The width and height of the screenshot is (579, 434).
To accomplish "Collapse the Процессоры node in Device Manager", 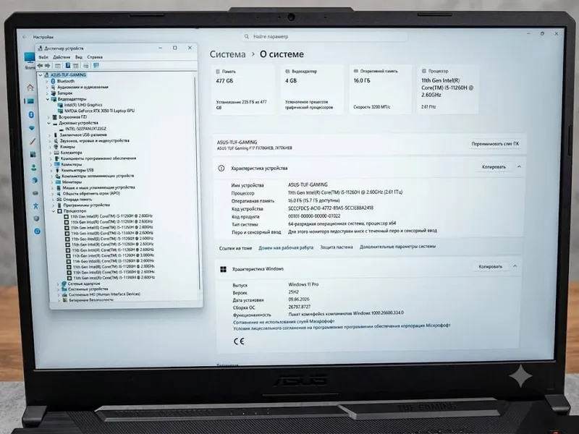I will coord(54,211).
